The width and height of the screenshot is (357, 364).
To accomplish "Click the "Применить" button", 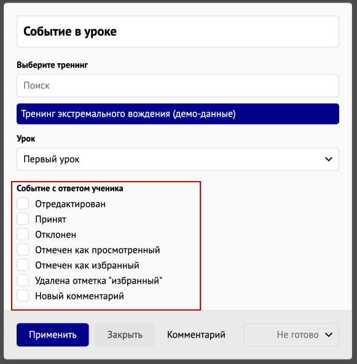I will pyautogui.click(x=52, y=335).
